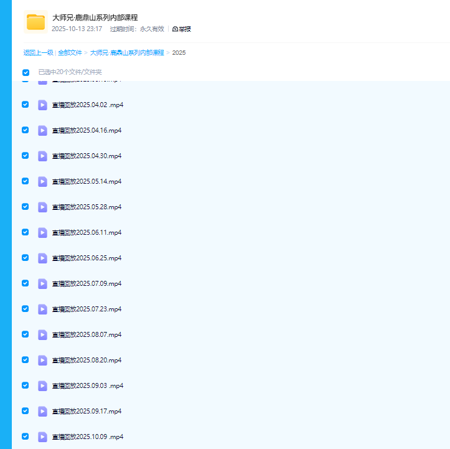Click video icon of 直播回放2025.07.09.mp4
This screenshot has width=450, height=449.
42,284
